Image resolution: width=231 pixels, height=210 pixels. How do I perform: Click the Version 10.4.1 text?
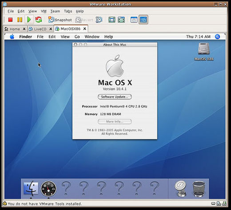click(x=115, y=89)
